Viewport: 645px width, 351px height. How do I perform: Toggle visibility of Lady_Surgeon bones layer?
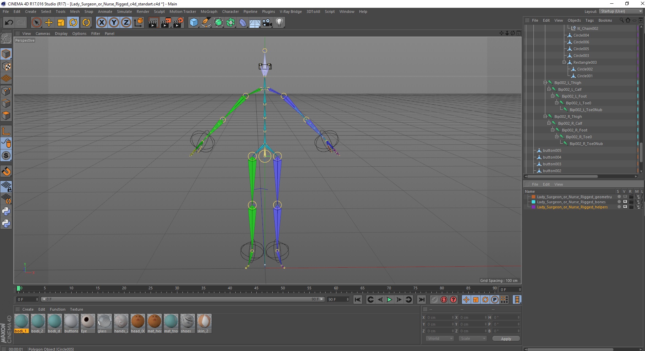(x=625, y=202)
